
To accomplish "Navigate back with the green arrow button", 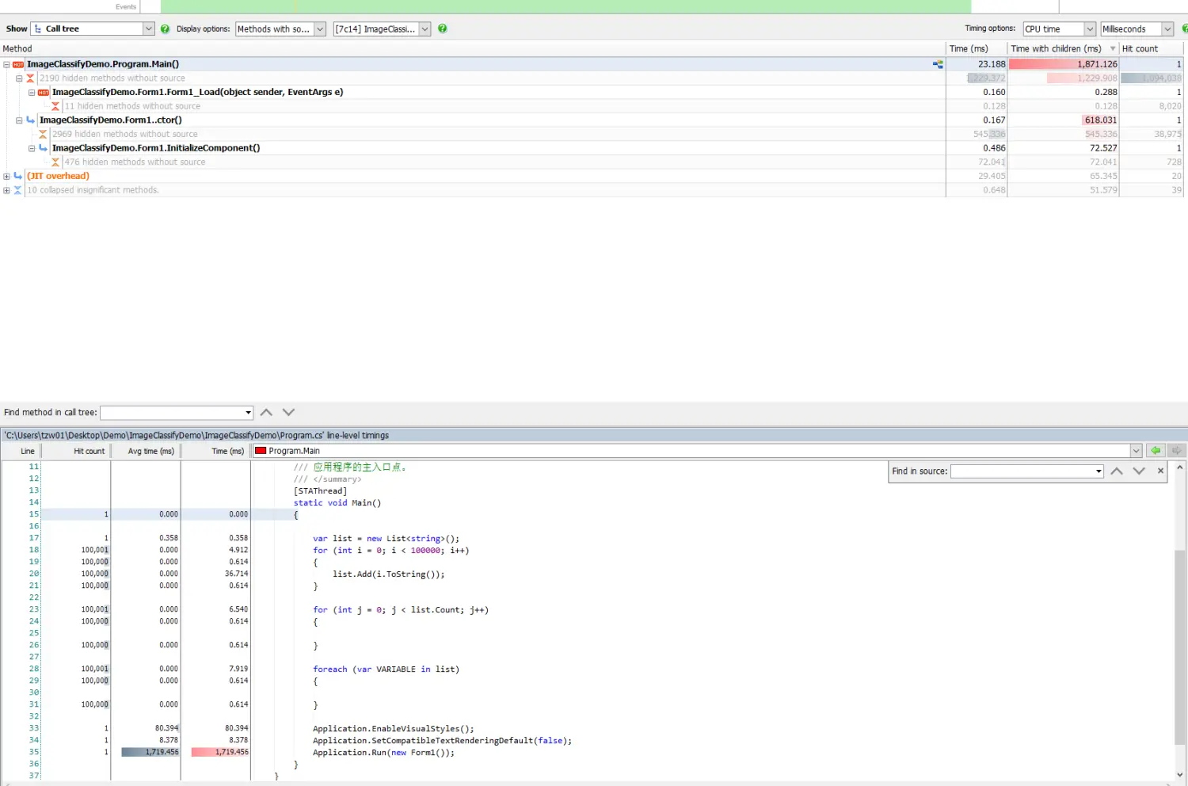I will point(1156,451).
